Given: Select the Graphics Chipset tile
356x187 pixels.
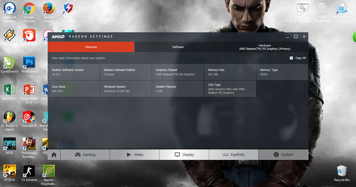Looking at the screenshot, I should (x=178, y=72).
